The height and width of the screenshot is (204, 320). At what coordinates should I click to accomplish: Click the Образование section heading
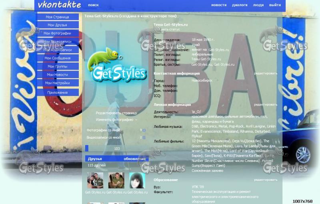coord(166,180)
